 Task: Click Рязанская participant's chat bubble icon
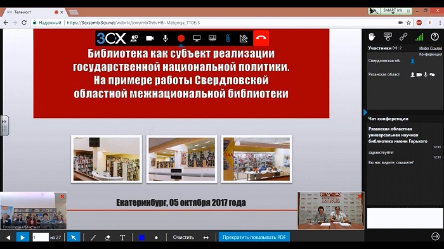point(432,74)
